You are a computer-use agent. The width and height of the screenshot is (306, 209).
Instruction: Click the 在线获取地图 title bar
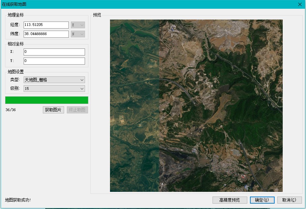click(x=135, y=4)
